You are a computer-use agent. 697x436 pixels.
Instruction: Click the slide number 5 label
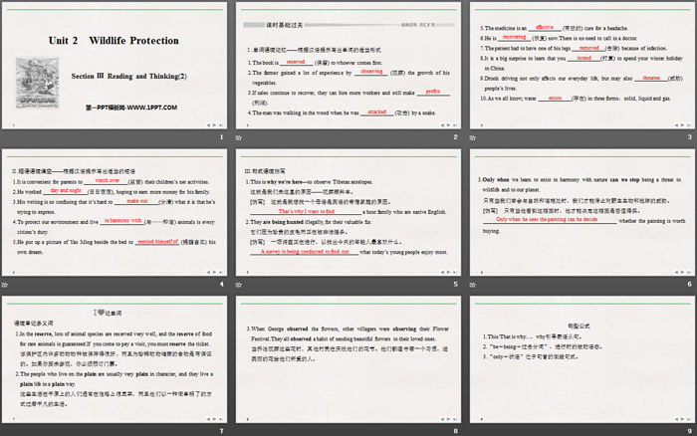point(455,284)
